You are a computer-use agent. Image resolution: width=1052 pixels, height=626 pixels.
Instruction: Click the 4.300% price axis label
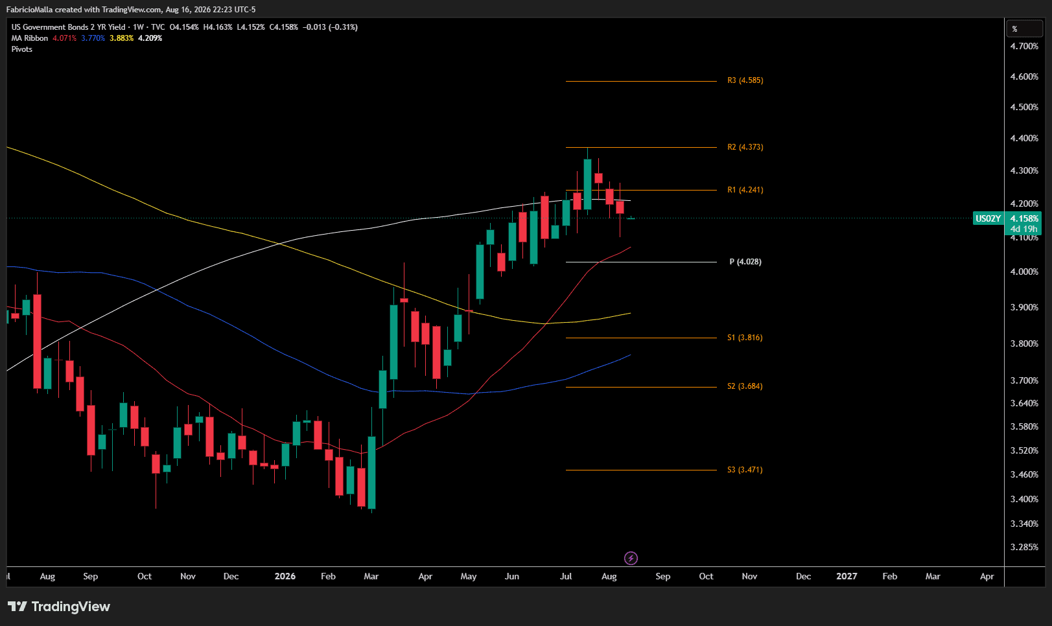click(x=1024, y=170)
